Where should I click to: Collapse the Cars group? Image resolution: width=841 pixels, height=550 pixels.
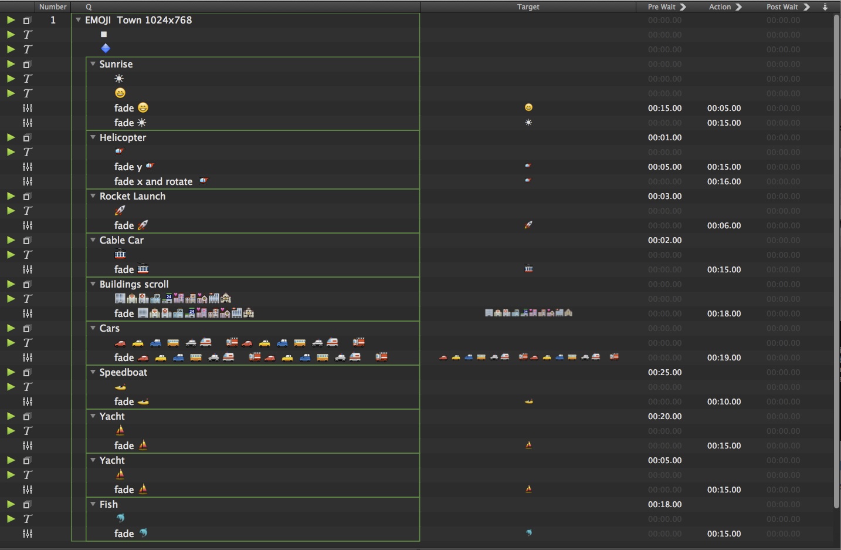coord(93,328)
